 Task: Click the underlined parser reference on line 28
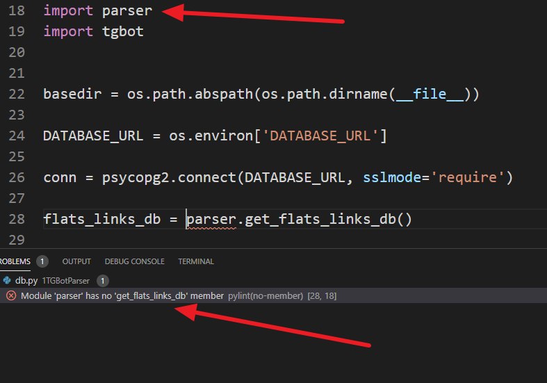[x=211, y=220]
